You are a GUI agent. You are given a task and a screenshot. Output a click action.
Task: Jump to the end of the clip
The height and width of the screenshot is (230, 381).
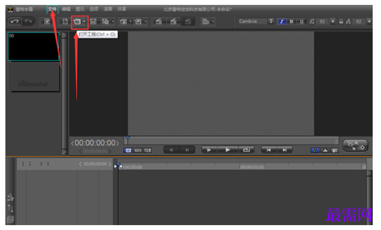point(285,150)
